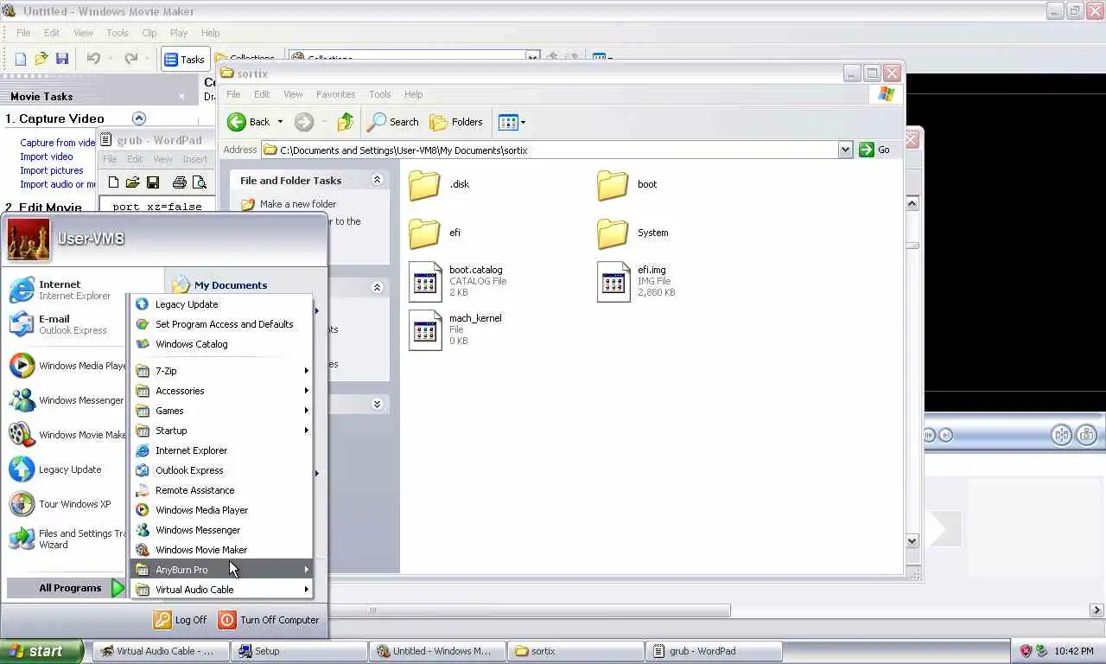Image resolution: width=1106 pixels, height=664 pixels.
Task: Select the .disk folder
Action: [x=439, y=184]
